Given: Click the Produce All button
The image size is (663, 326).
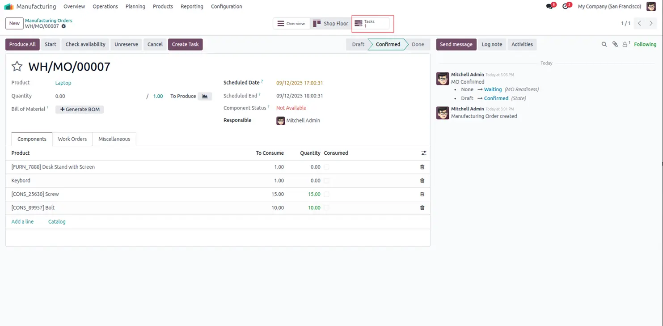Looking at the screenshot, I should (22, 44).
